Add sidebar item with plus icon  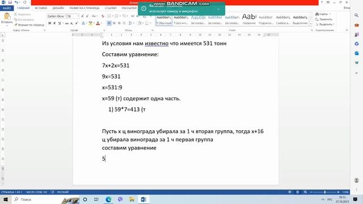(x=357, y=73)
